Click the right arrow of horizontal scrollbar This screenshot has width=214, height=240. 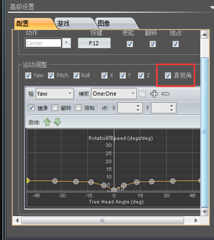(x=196, y=221)
